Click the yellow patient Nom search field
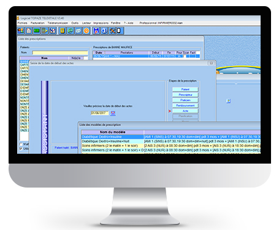279x230 pixels. 60,53
